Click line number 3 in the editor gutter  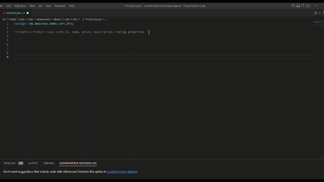[x=7, y=32]
